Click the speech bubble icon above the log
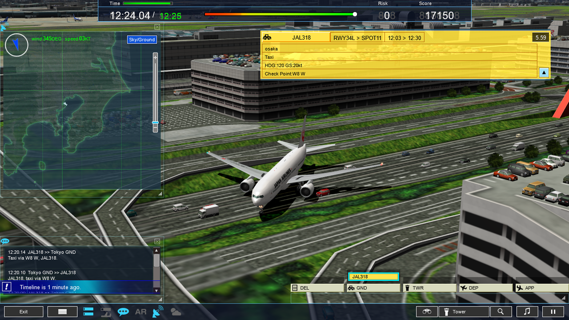 pyautogui.click(x=5, y=241)
